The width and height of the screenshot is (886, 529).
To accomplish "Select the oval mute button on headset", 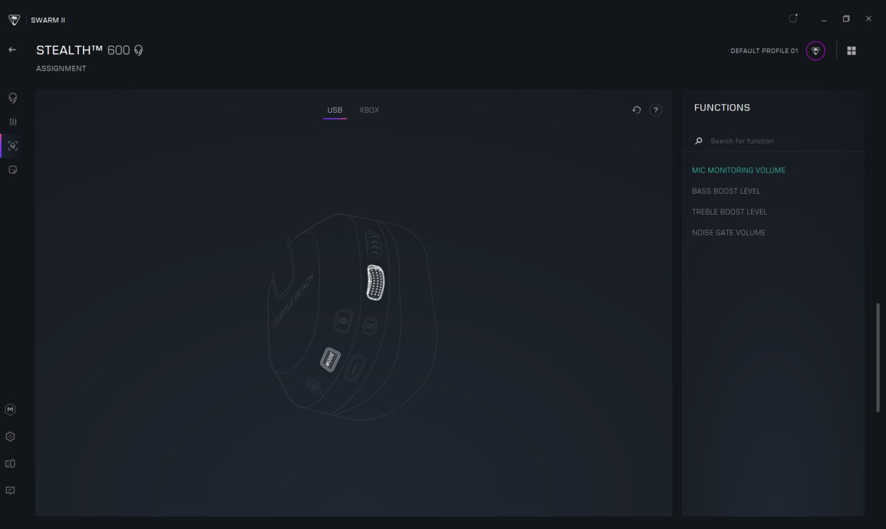I will (x=355, y=368).
